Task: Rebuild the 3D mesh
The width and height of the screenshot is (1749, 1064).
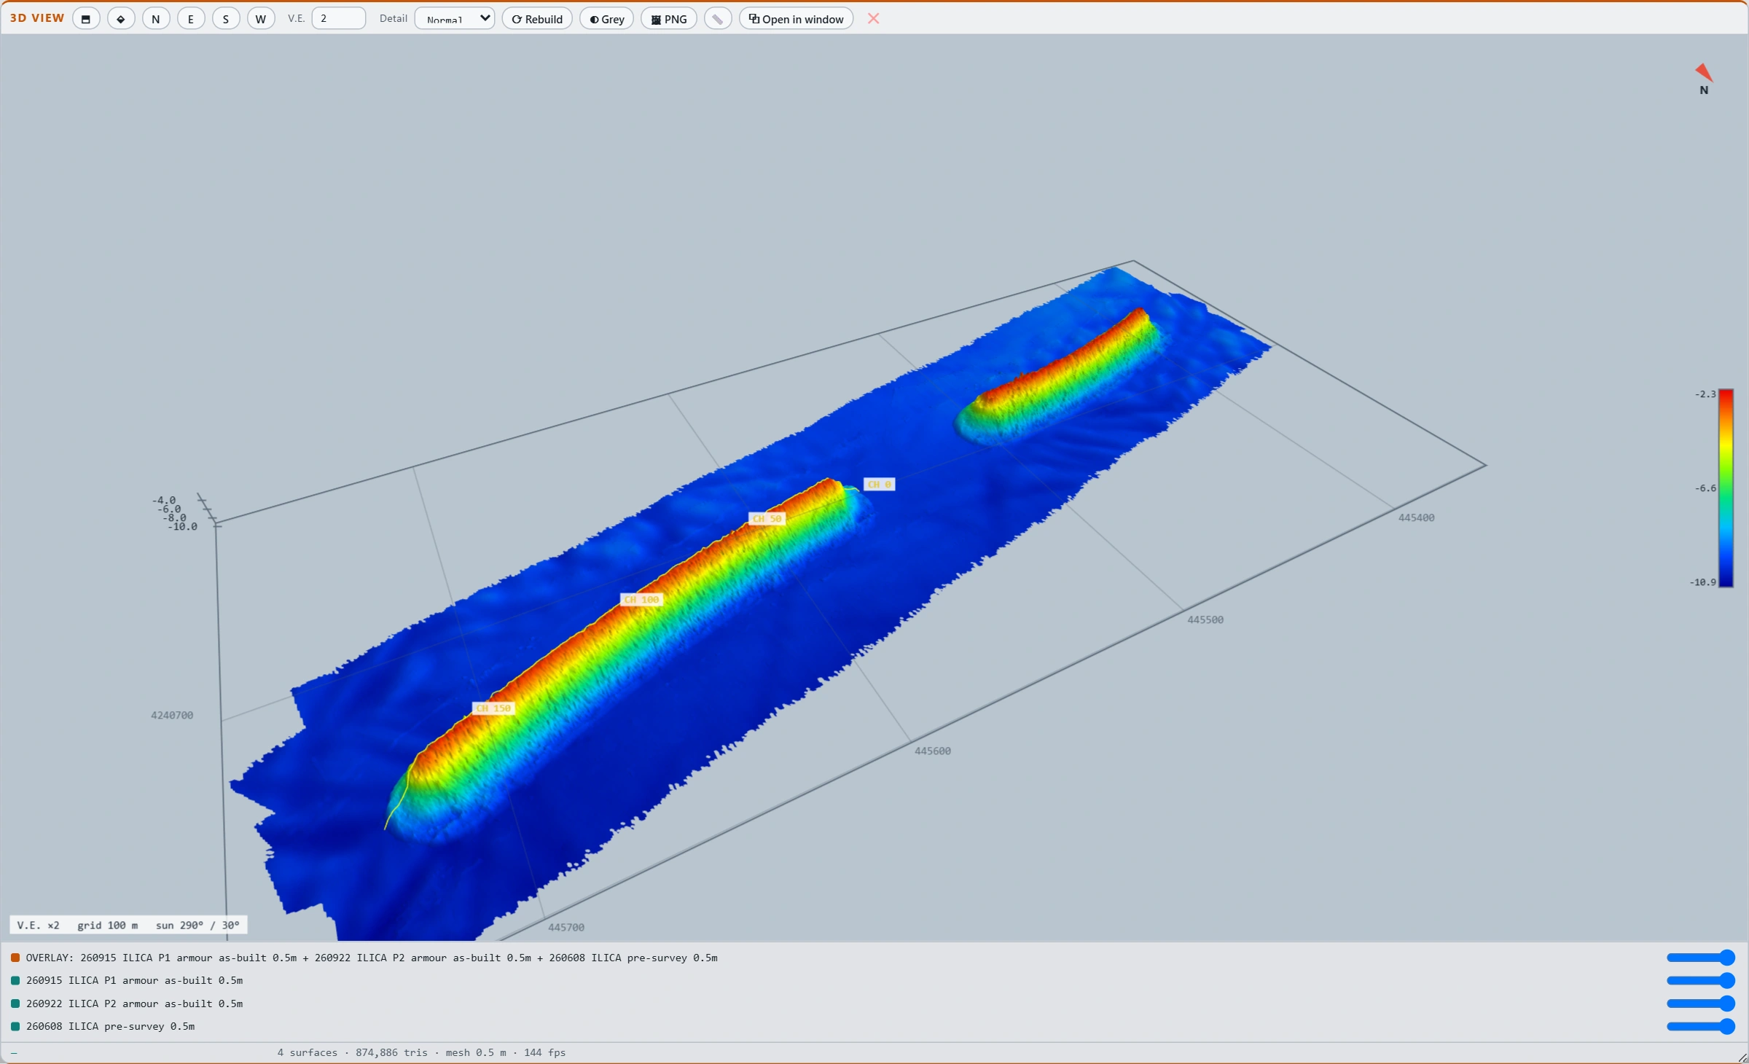Action: click(x=537, y=19)
